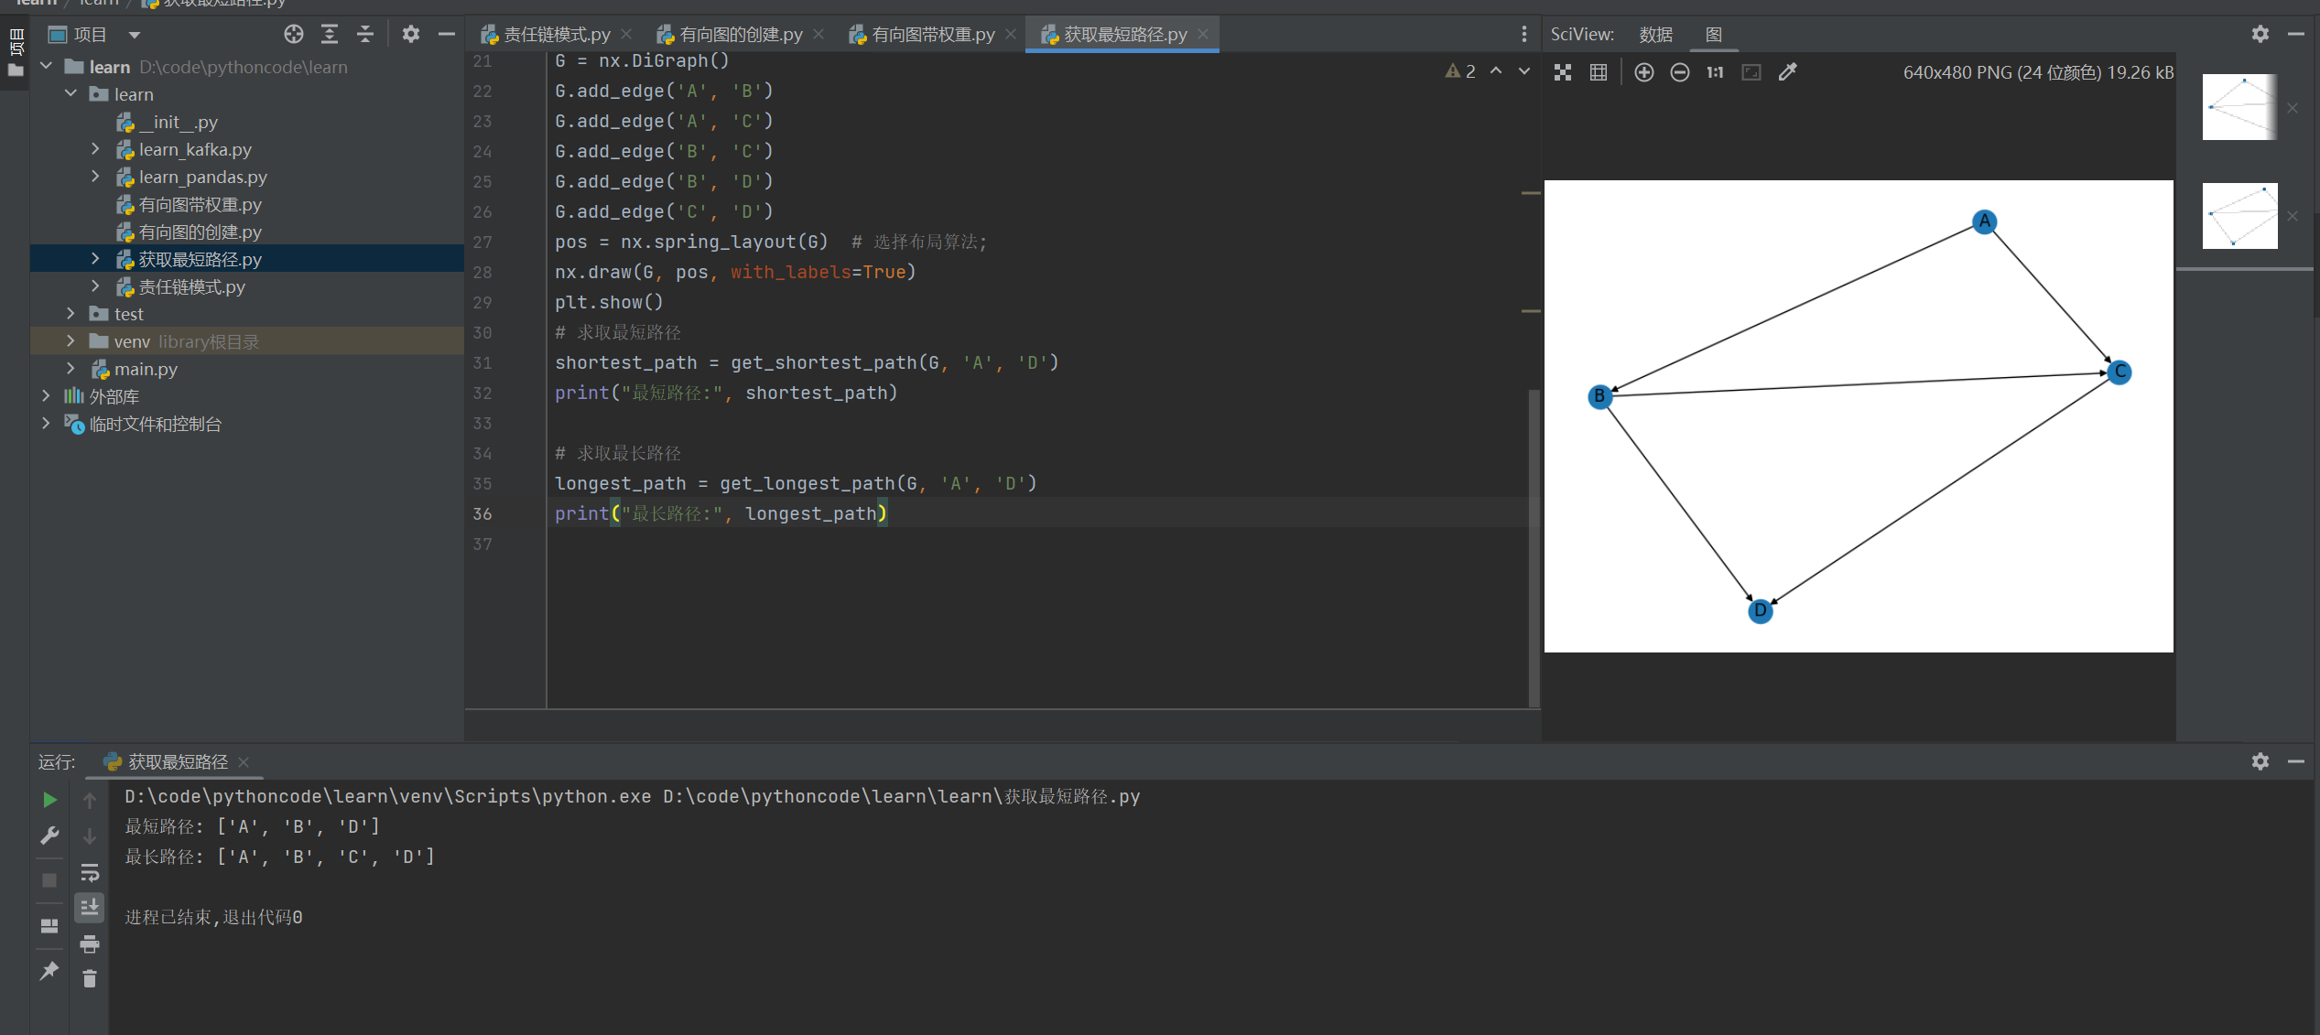This screenshot has height=1035, width=2320.
Task: Expand all items in project tree
Action: coord(330,35)
